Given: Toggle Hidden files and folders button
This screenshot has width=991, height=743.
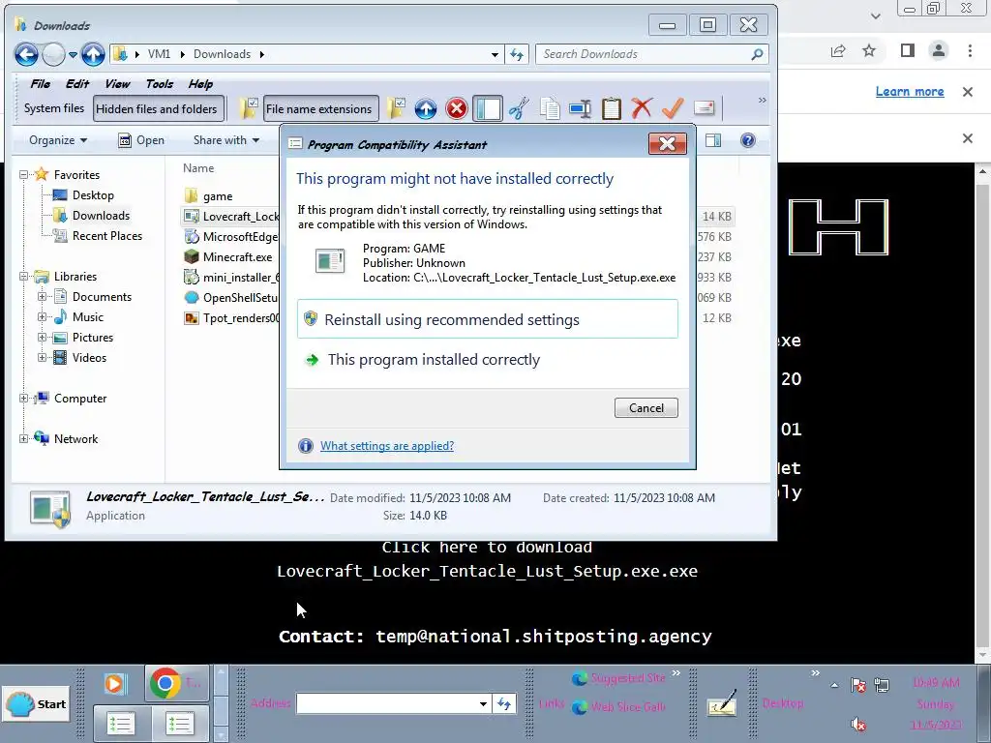Looking at the screenshot, I should 157,108.
